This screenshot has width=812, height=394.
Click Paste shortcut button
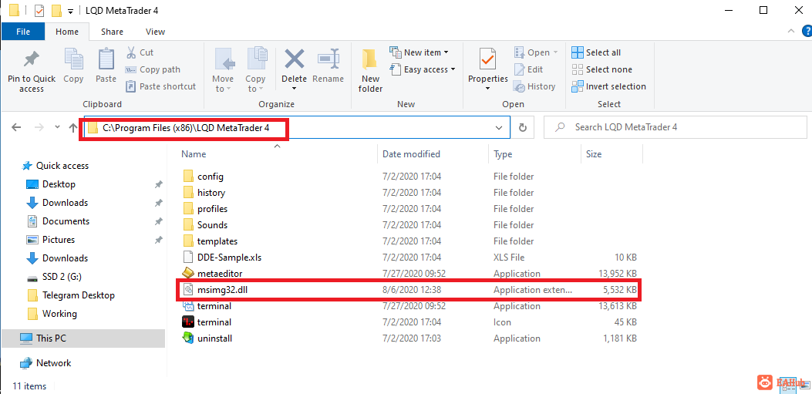(x=160, y=86)
